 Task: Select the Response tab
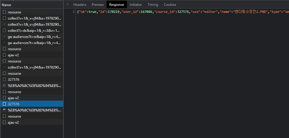coord(116,5)
